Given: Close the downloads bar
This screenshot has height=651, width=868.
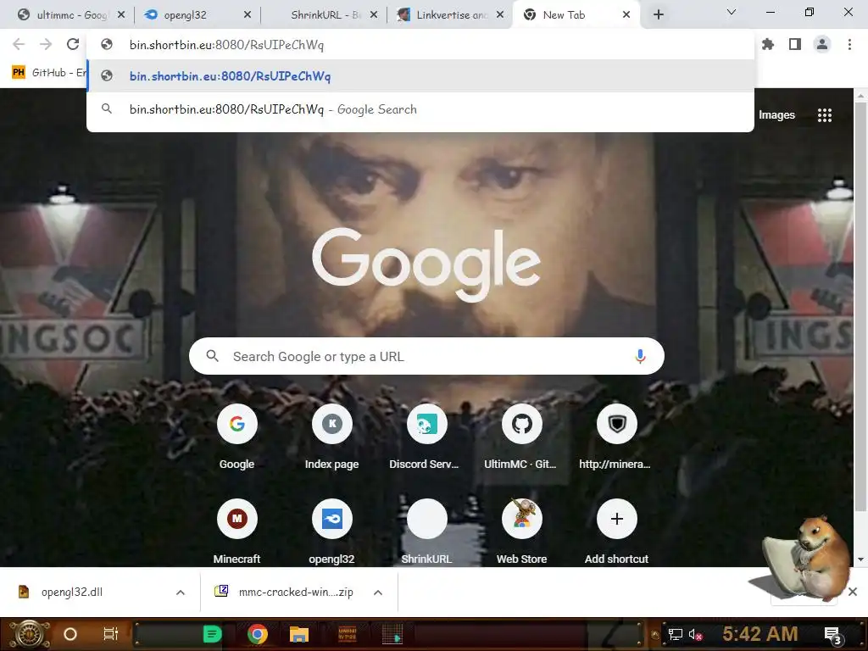Looking at the screenshot, I should [853, 592].
